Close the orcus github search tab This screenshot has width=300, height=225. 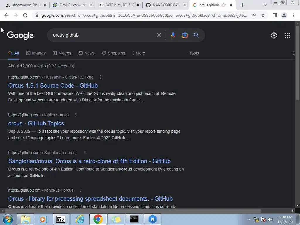231,5
